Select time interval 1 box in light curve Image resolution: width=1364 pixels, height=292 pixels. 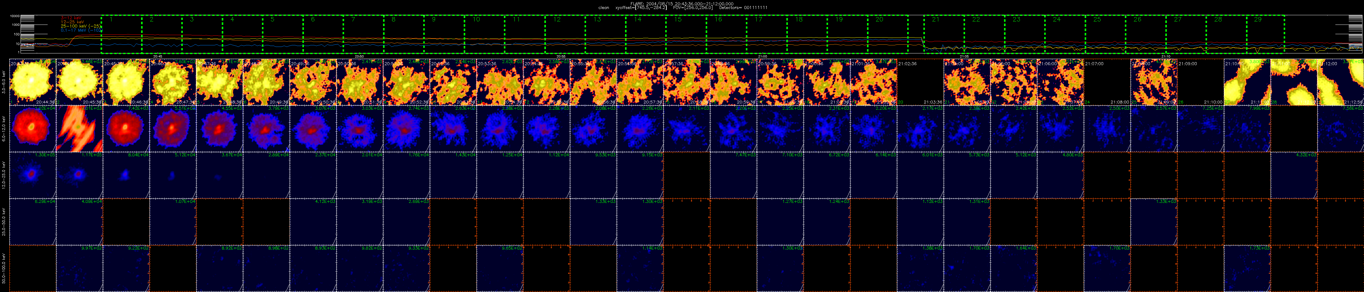point(122,34)
